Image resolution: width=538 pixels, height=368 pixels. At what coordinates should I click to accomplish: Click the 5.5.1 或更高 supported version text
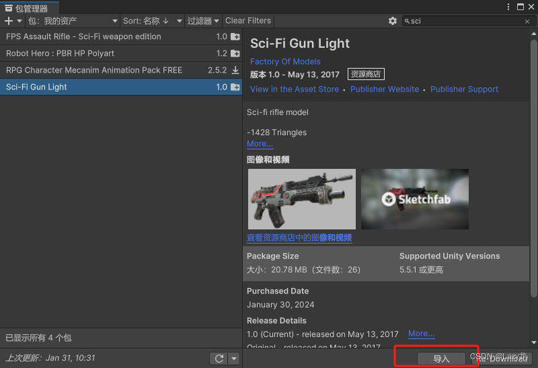coord(421,270)
